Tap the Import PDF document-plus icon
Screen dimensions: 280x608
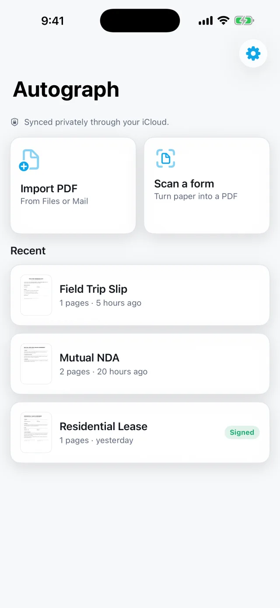coord(29,160)
